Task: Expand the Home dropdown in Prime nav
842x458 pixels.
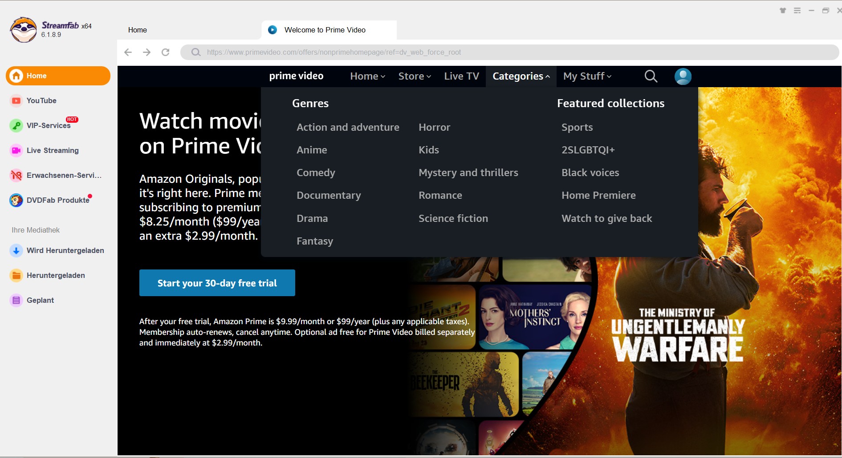Action: 368,76
